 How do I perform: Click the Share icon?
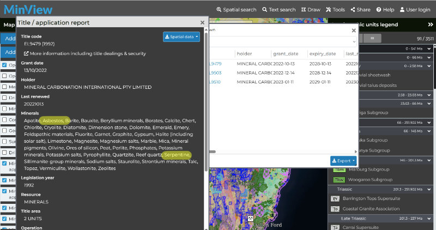point(353,10)
